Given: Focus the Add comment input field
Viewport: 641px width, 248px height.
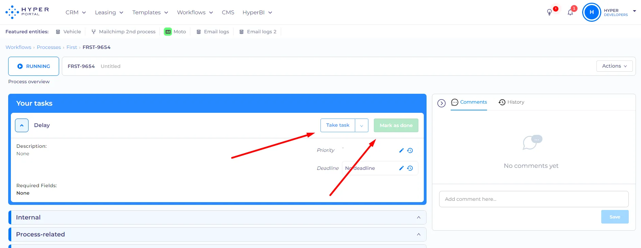Looking at the screenshot, I should [534, 199].
